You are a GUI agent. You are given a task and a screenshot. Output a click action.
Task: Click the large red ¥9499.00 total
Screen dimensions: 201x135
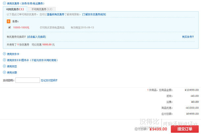[x=158, y=129]
